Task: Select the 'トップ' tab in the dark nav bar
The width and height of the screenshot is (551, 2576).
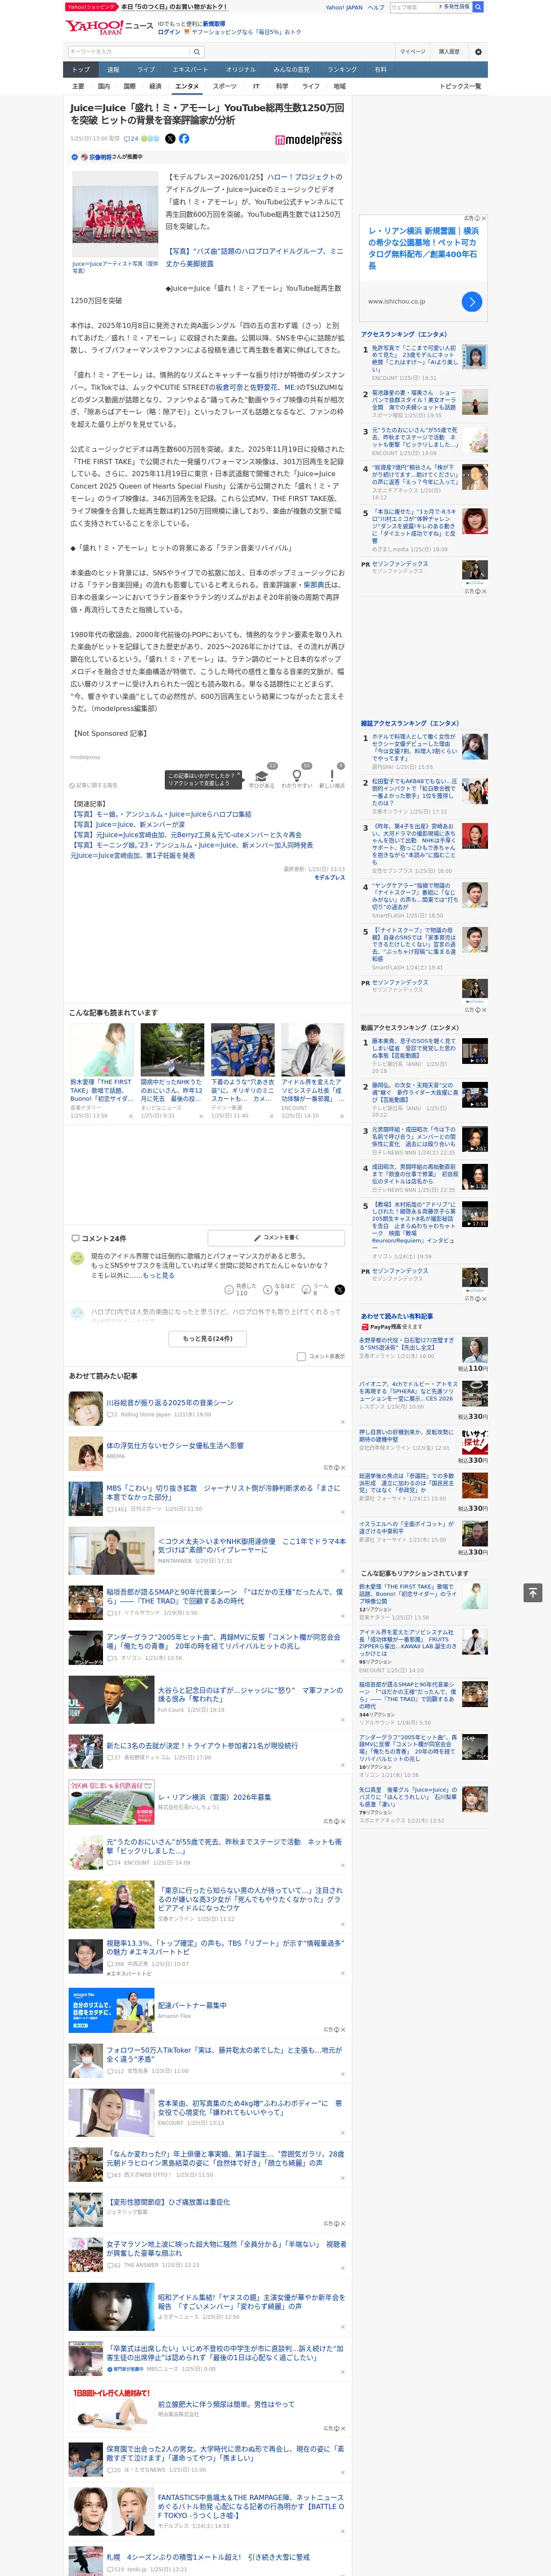Action: pos(81,70)
